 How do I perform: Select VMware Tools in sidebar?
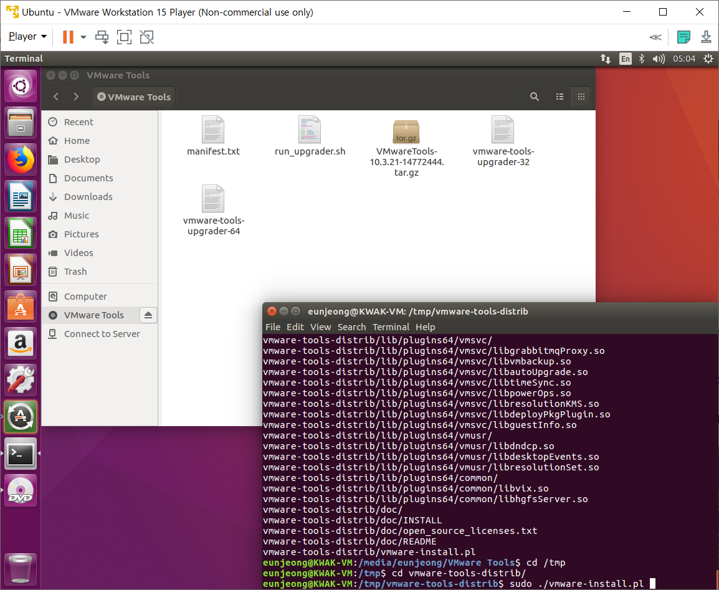pyautogui.click(x=91, y=315)
